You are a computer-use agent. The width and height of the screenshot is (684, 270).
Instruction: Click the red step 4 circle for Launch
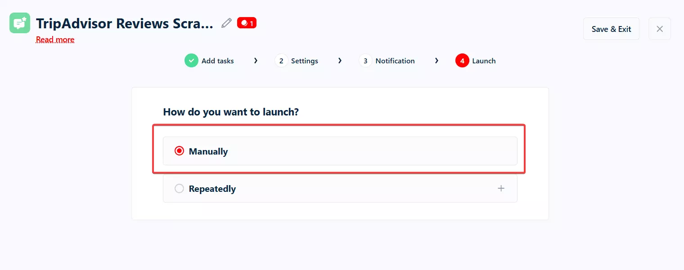coord(462,60)
